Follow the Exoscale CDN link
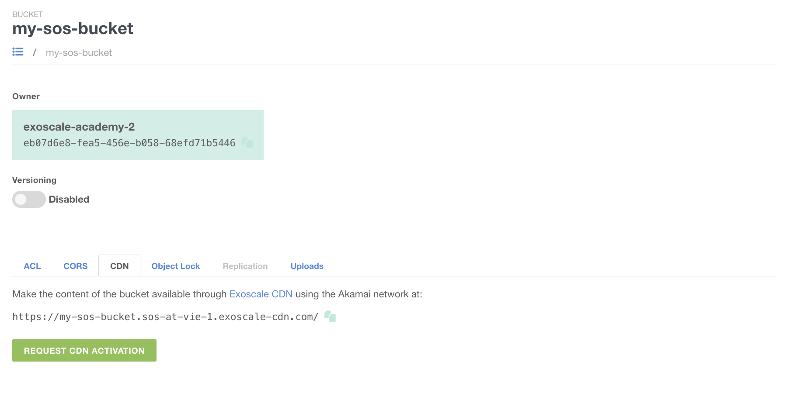This screenshot has width=787, height=393. coord(261,294)
